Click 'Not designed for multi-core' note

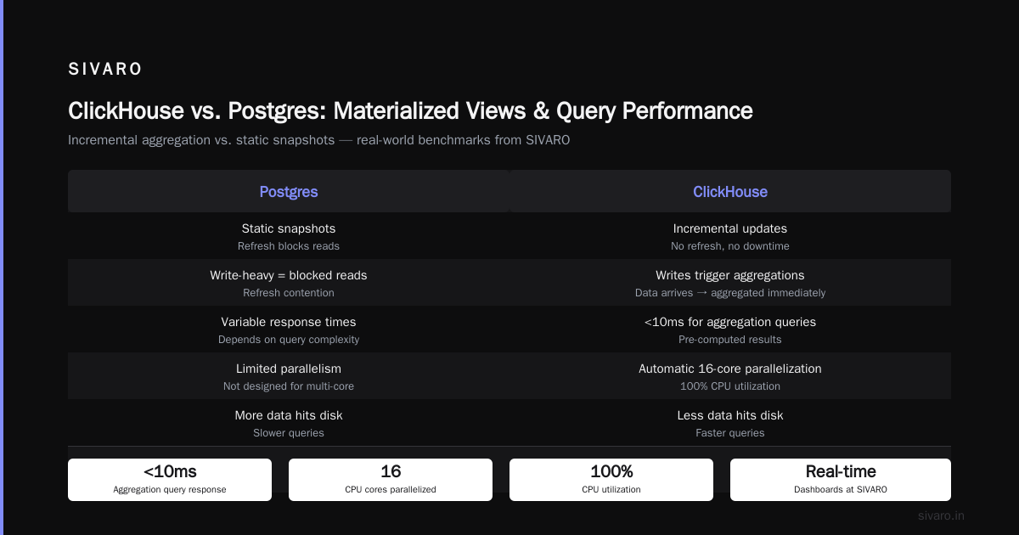pos(289,386)
